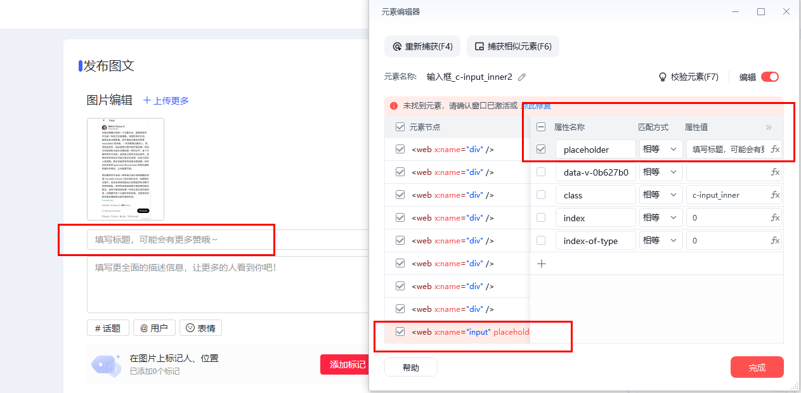The image size is (801, 393).
Task: Click the 捕获相似元素(F6) button
Action: 513,46
